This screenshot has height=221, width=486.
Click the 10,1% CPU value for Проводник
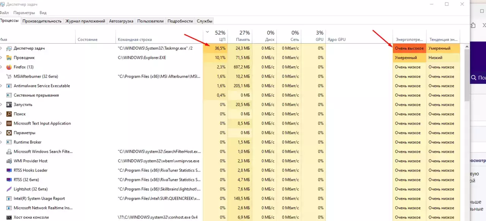216,58
